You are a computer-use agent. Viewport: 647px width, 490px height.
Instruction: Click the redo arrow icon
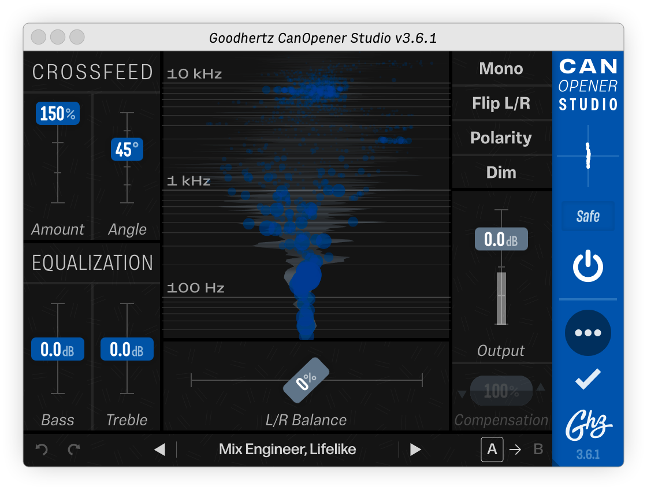click(75, 449)
